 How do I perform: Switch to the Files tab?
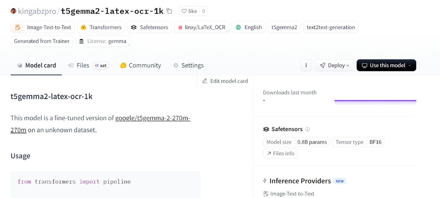point(82,65)
